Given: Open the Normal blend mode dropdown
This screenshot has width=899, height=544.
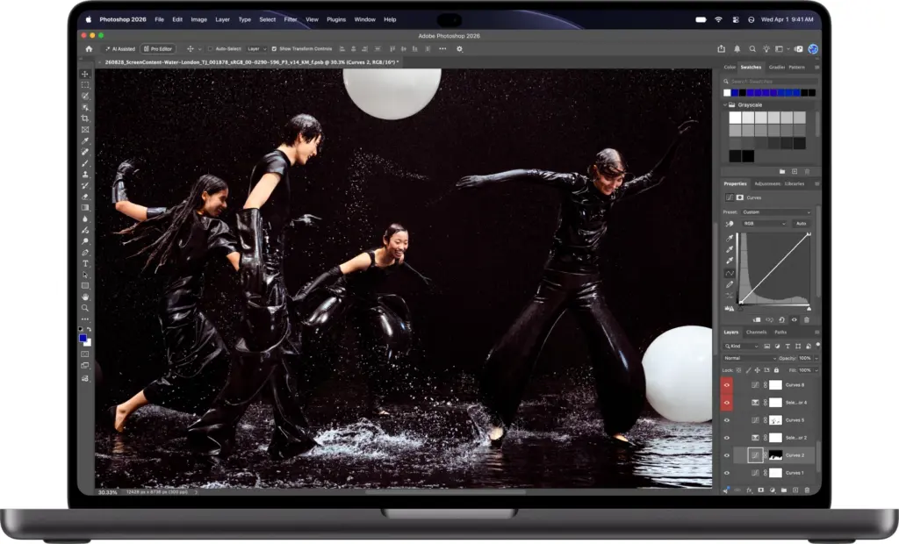Looking at the screenshot, I should pos(750,358).
